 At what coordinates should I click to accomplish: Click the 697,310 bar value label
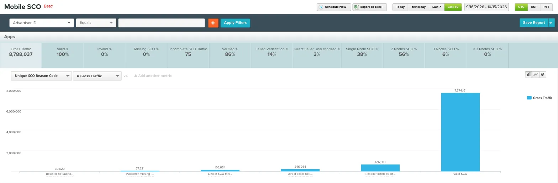click(x=380, y=162)
